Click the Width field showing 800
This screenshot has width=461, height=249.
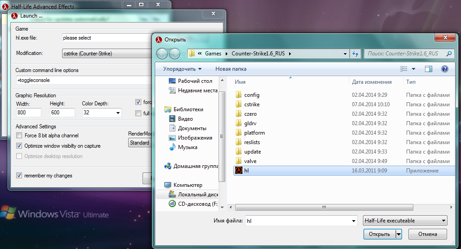(x=28, y=113)
